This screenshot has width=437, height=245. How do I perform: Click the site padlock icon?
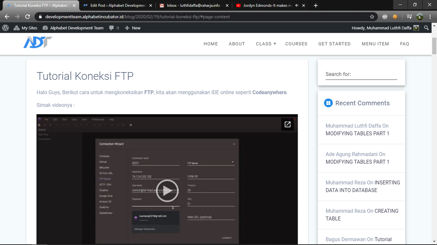(40, 17)
